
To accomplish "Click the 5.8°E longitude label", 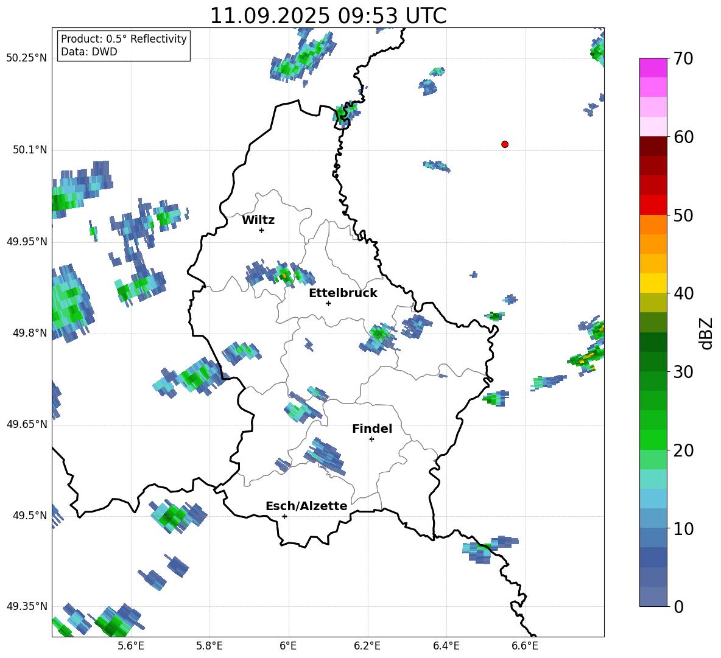I will [x=209, y=646].
